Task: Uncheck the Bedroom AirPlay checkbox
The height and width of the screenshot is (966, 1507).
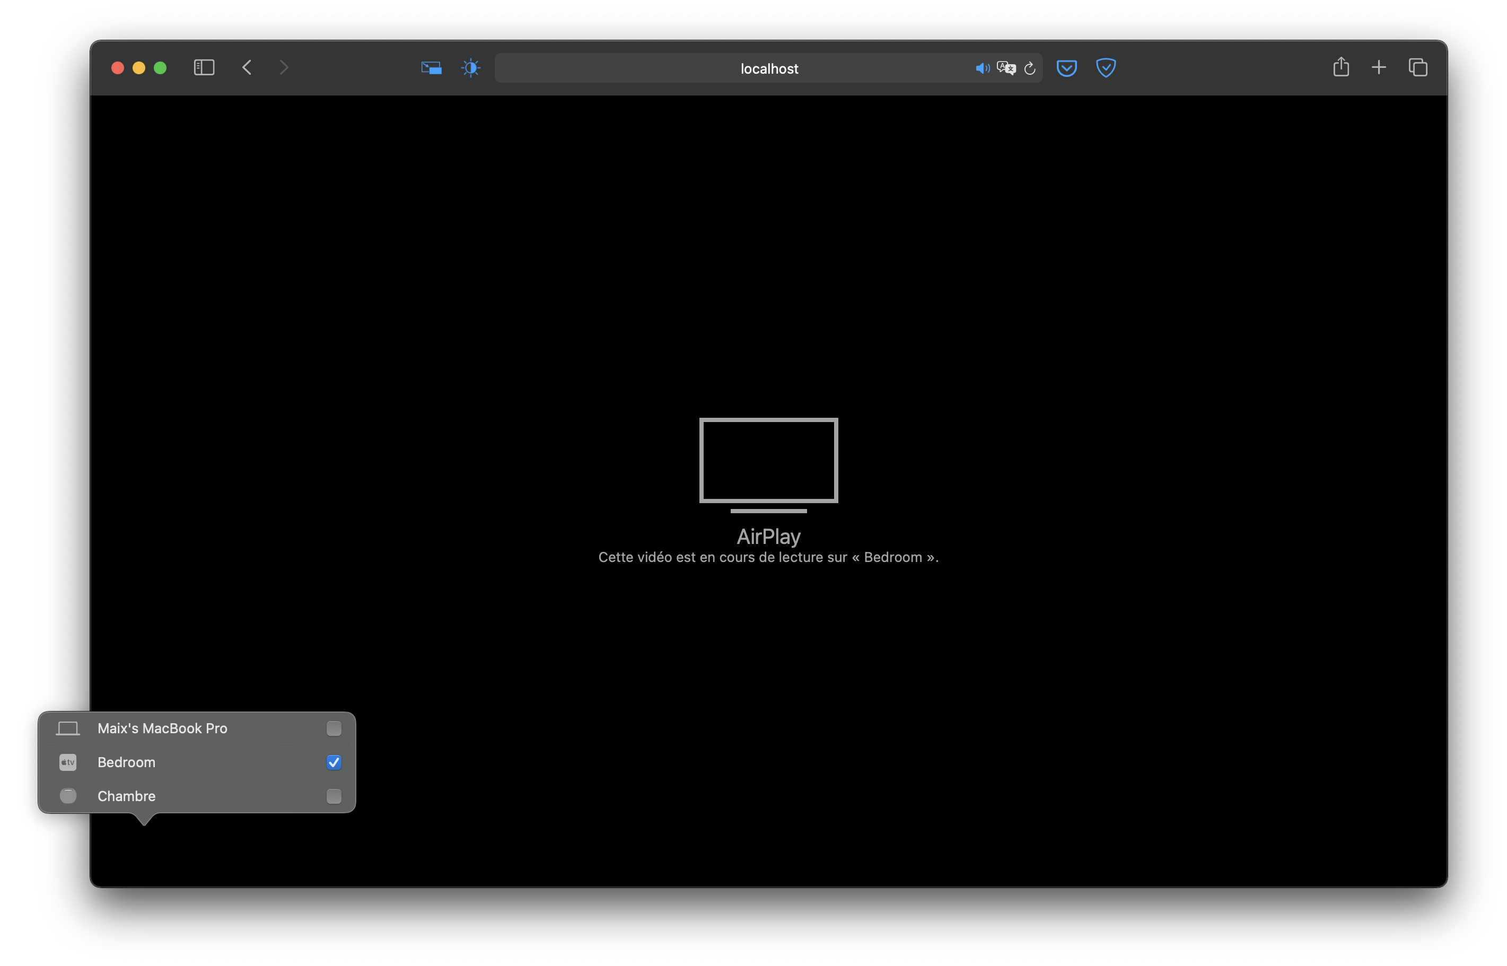Action: pos(334,762)
